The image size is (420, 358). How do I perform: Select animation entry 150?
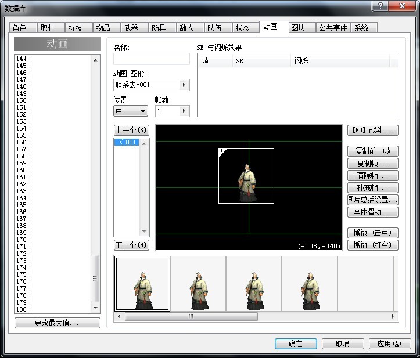point(53,100)
